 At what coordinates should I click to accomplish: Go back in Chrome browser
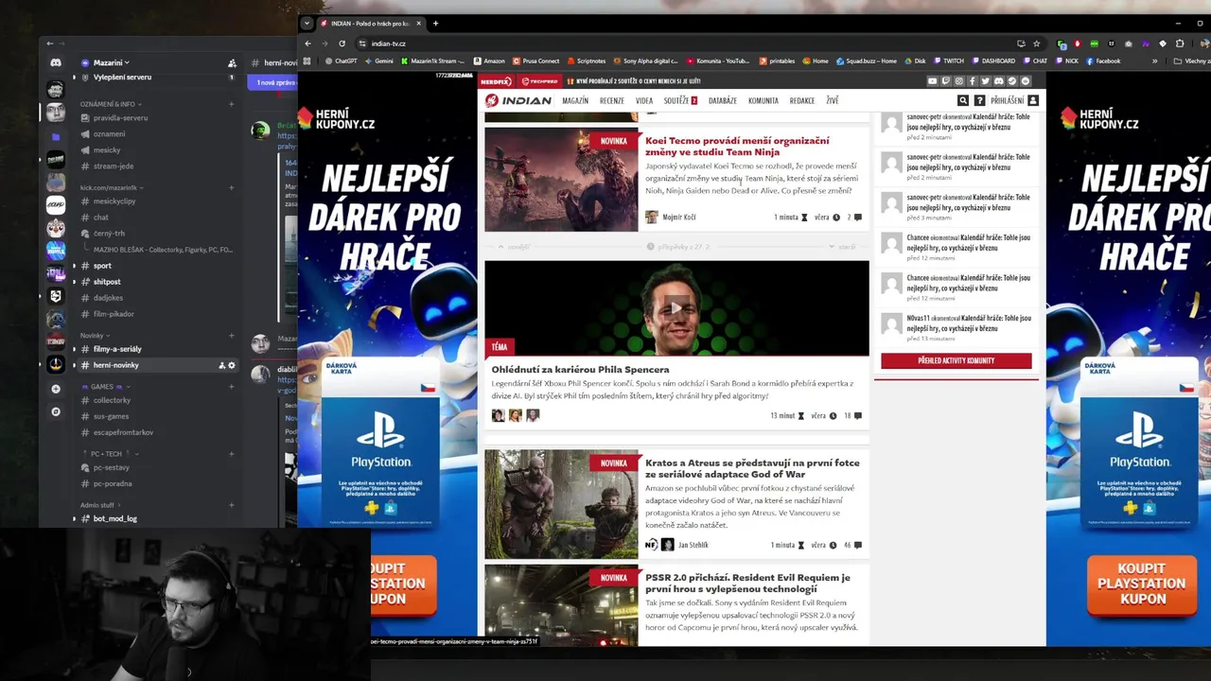[x=307, y=44]
